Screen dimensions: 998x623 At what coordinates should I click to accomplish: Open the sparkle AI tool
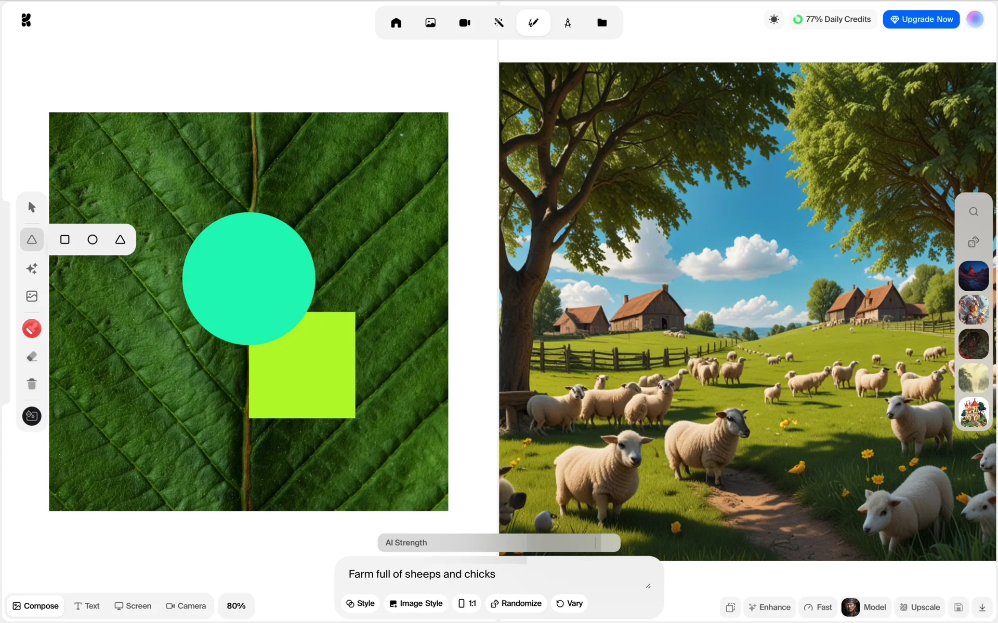pyautogui.click(x=32, y=268)
